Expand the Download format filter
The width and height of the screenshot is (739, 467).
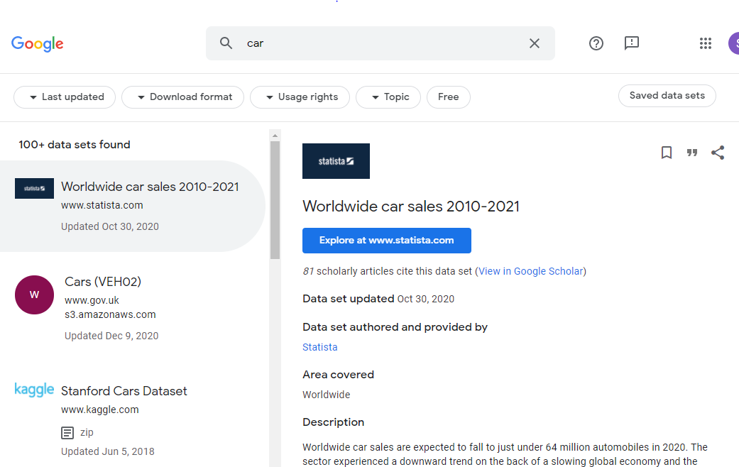coord(183,97)
